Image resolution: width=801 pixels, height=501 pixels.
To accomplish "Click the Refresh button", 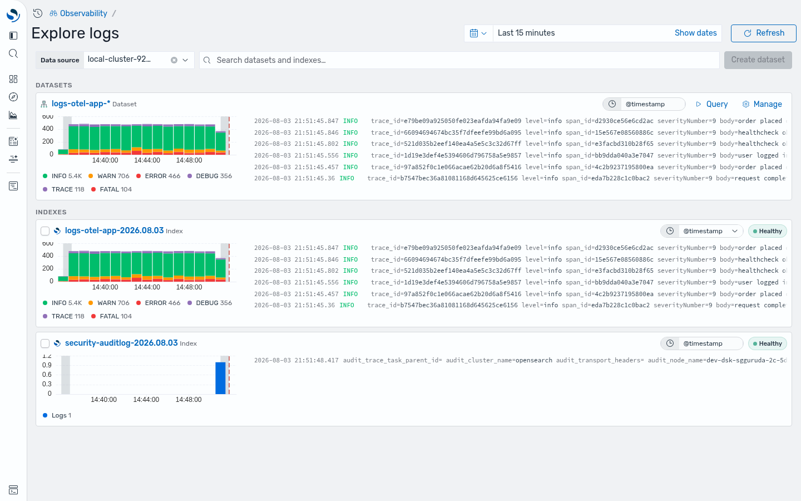I will coord(763,33).
